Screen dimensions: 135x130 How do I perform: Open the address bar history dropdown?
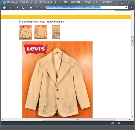point(126,8)
